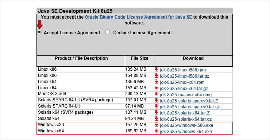Download jdk-8u25-linux-i586.rpm

click(183, 70)
